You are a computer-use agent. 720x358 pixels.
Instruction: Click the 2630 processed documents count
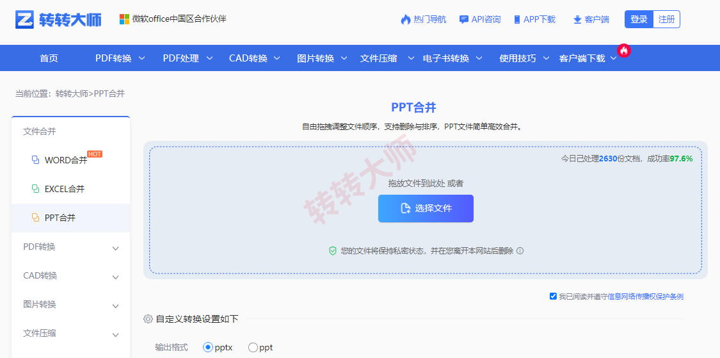point(608,159)
